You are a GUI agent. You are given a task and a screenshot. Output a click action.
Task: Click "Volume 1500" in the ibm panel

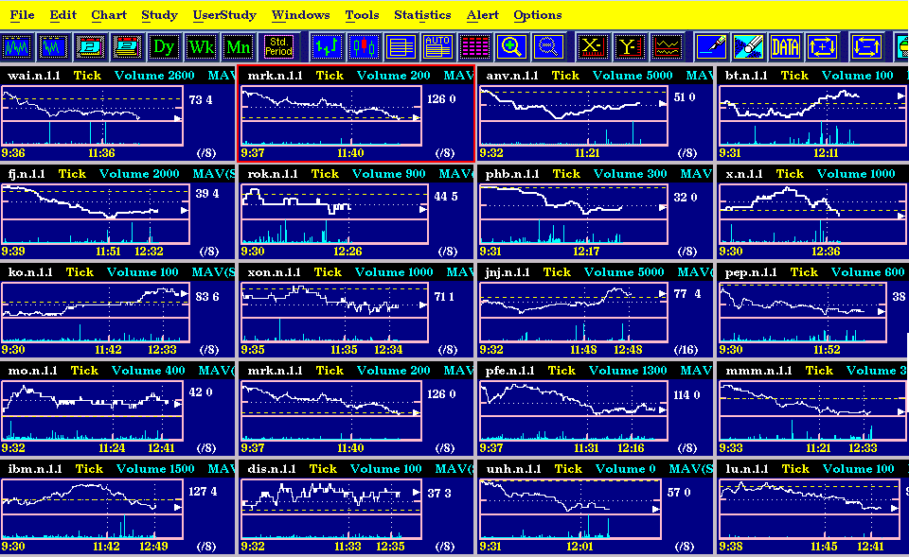point(155,469)
